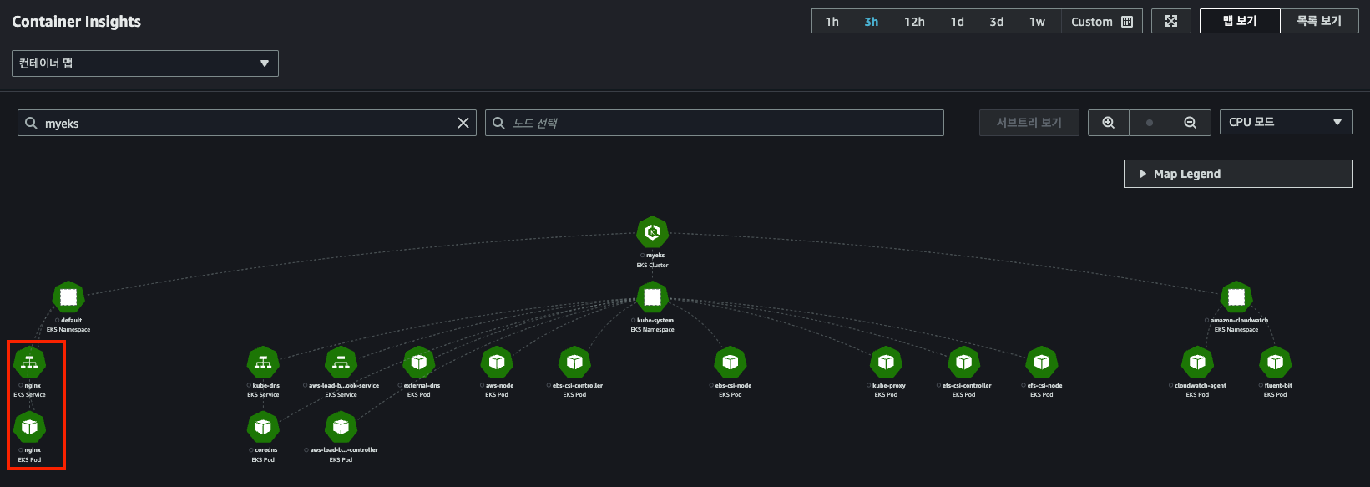The image size is (1370, 487).
Task: Click the kube-system node label
Action: coord(655,320)
